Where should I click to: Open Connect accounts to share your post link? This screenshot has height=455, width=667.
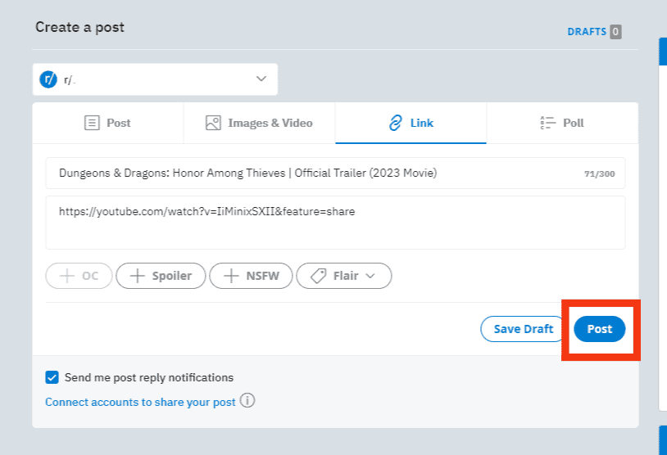[x=140, y=402]
